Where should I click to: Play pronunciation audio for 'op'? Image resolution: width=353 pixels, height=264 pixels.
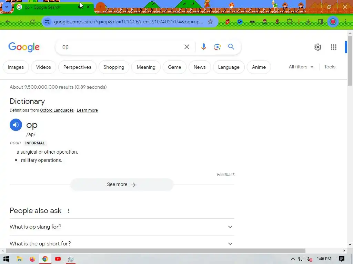click(x=16, y=125)
